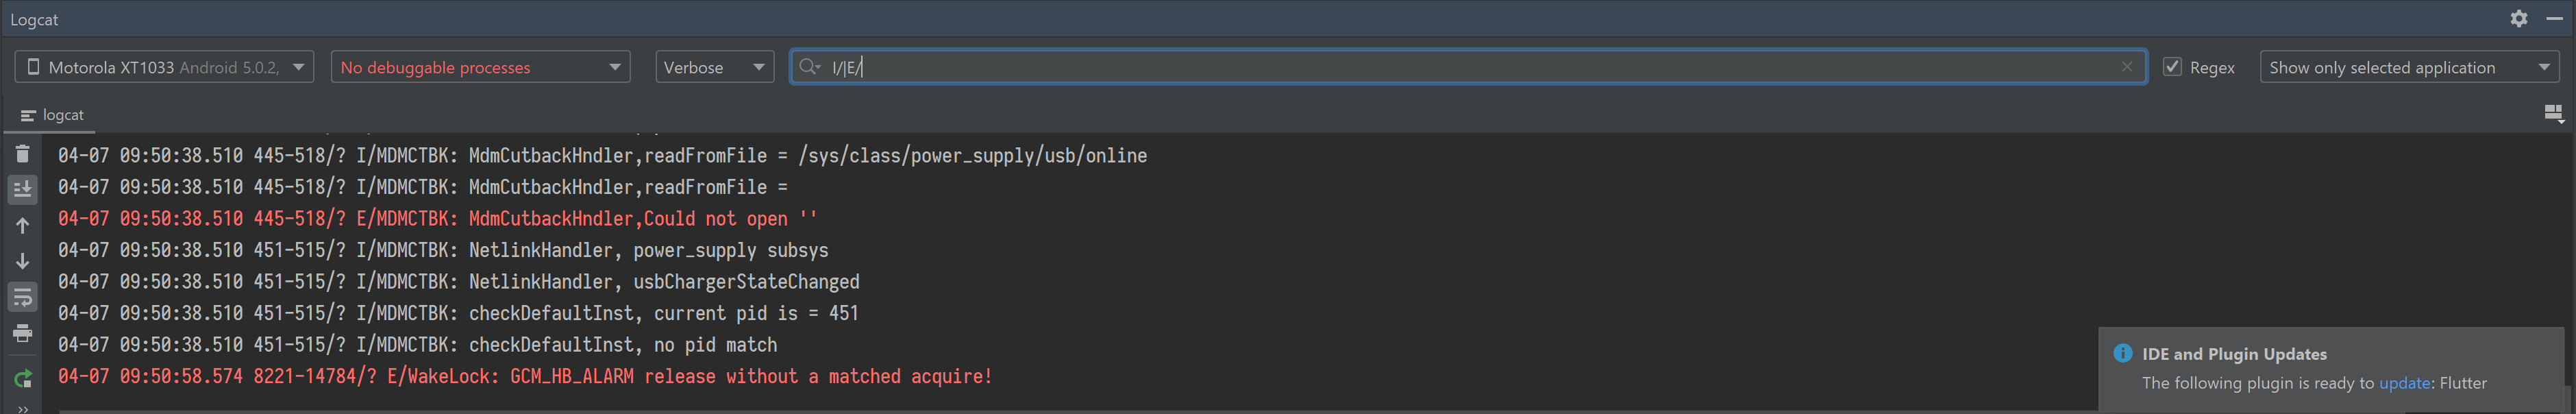The height and width of the screenshot is (414, 2576).
Task: Open Logcat settings gear
Action: point(2518,19)
